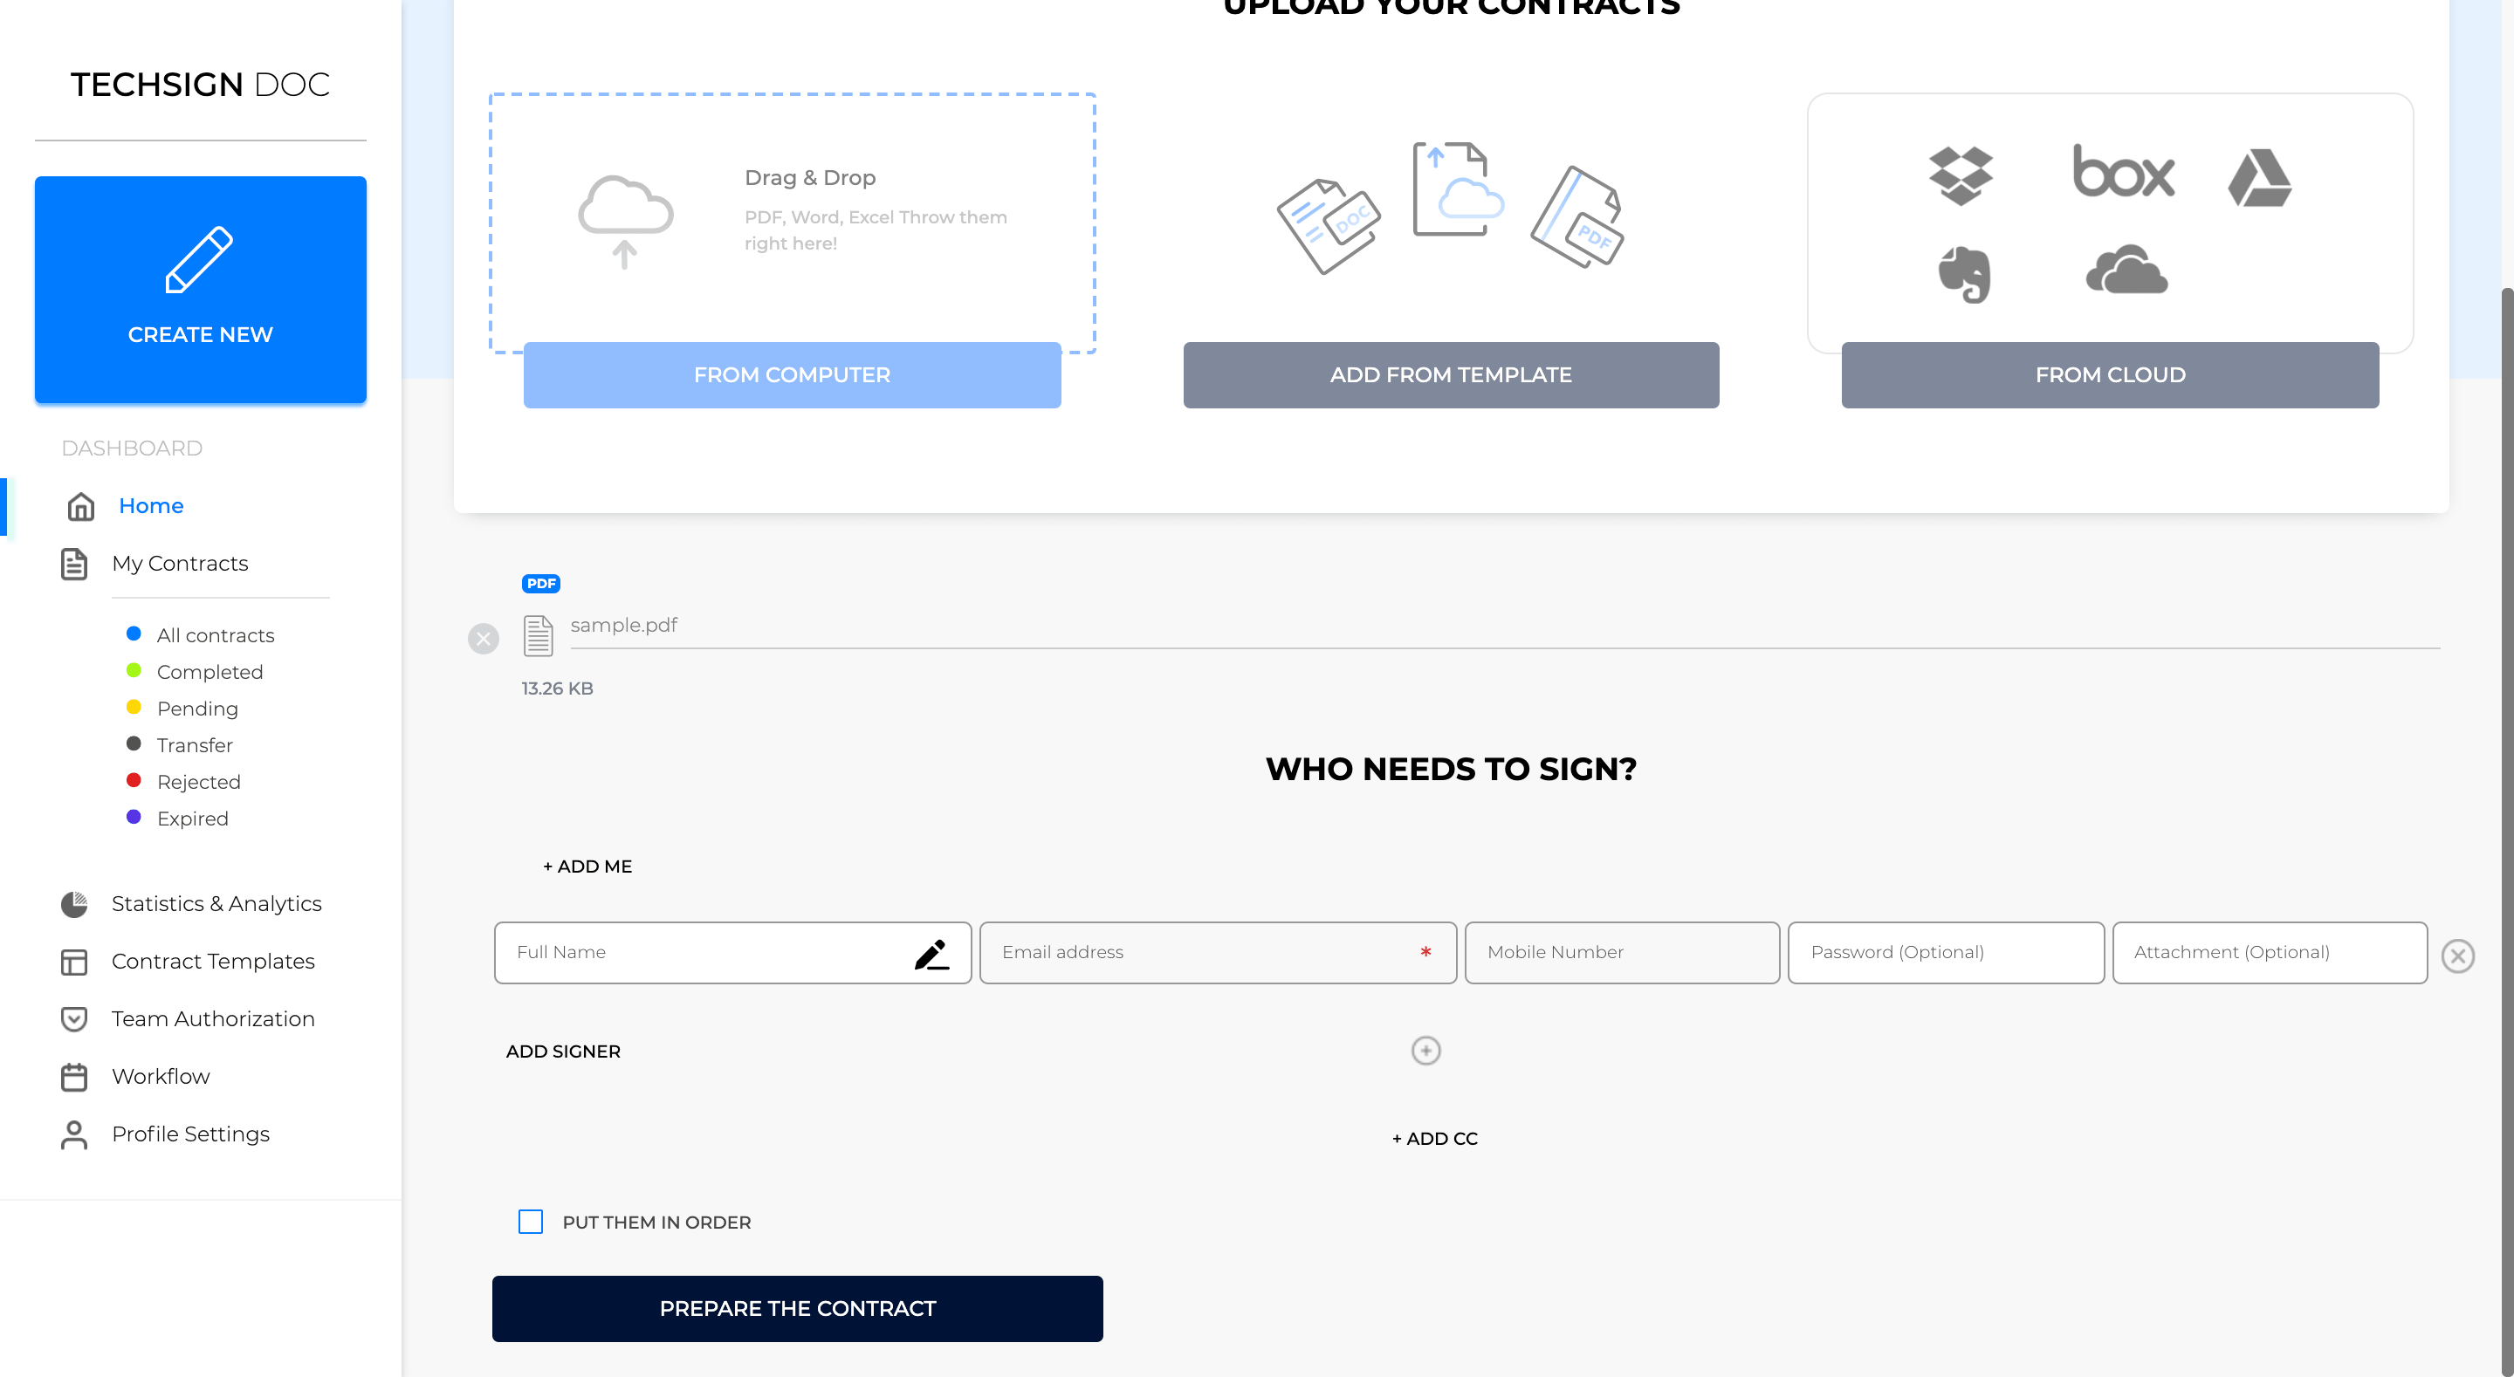Open Profile Settings
The height and width of the screenshot is (1377, 2514).
(x=190, y=1134)
